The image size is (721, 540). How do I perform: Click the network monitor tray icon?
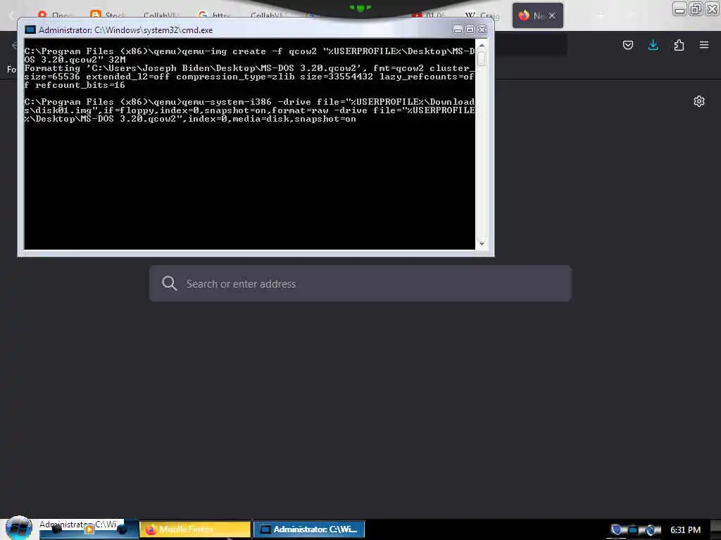click(x=633, y=530)
